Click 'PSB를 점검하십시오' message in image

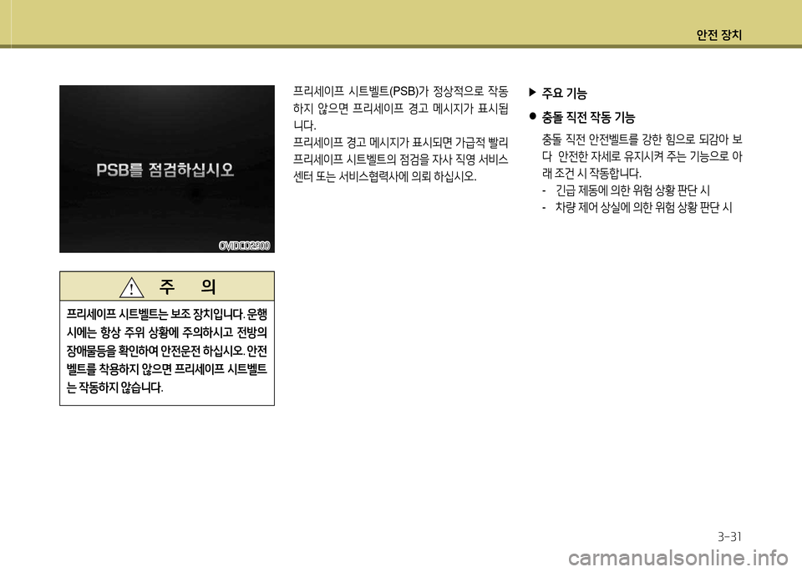[165, 170]
